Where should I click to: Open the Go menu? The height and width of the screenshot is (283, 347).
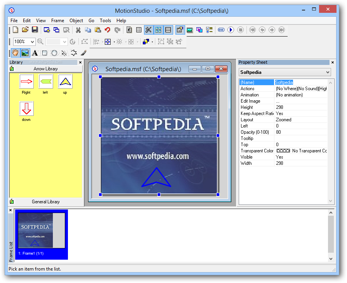[91, 21]
